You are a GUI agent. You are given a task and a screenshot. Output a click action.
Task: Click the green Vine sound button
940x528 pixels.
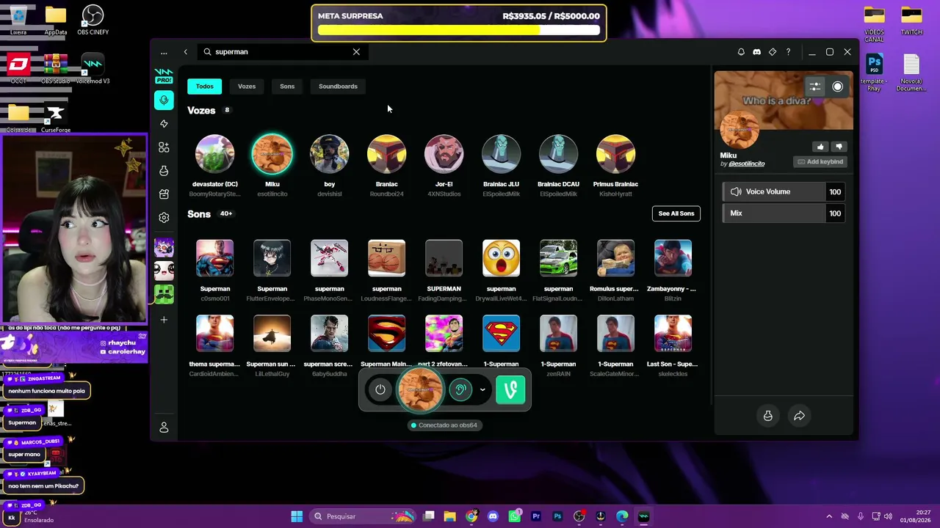[x=510, y=389]
